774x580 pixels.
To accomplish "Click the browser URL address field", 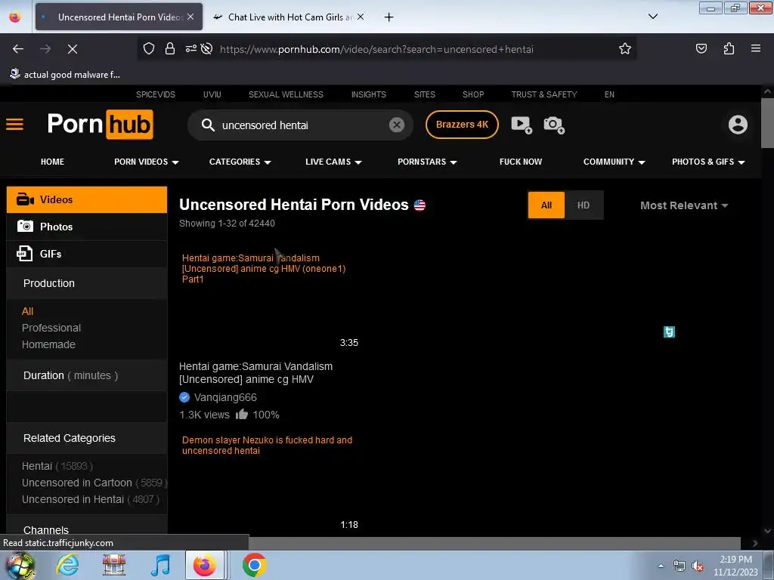I will pos(376,49).
